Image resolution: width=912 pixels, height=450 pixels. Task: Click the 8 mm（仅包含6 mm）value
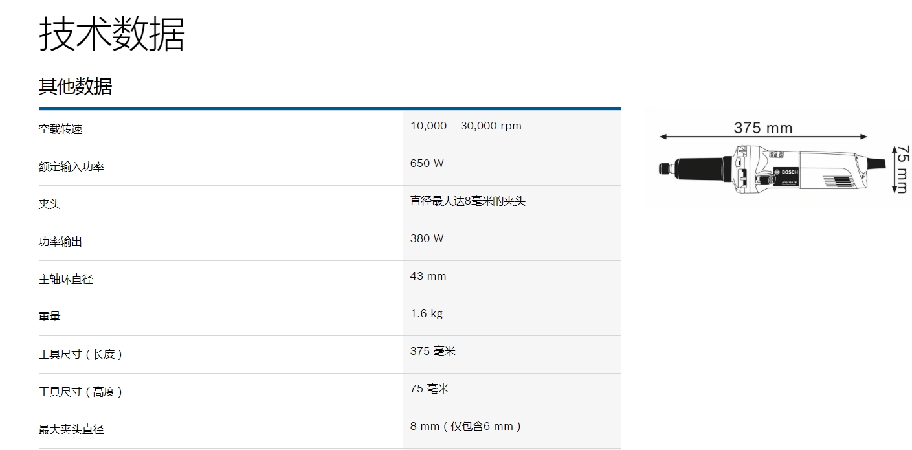click(465, 426)
